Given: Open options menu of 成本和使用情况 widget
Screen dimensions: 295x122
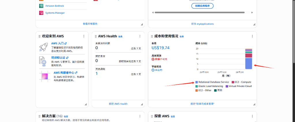Looking at the screenshot, I should coord(252,36).
